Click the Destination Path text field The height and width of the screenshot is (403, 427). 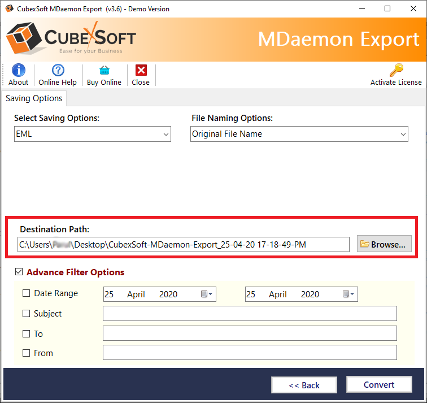[183, 244]
